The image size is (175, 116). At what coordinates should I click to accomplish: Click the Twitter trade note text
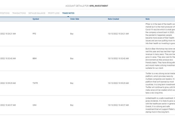click(x=160, y=83)
